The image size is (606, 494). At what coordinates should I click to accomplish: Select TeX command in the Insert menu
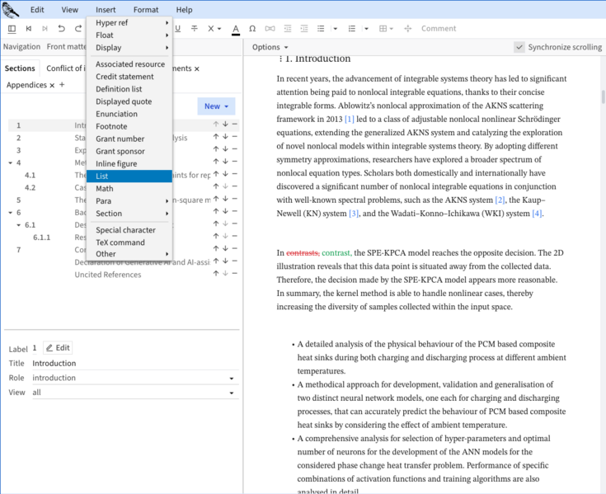tap(129, 242)
